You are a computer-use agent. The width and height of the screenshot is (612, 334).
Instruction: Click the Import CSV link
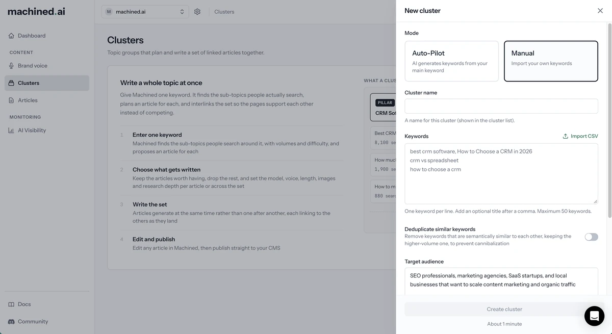(x=580, y=136)
